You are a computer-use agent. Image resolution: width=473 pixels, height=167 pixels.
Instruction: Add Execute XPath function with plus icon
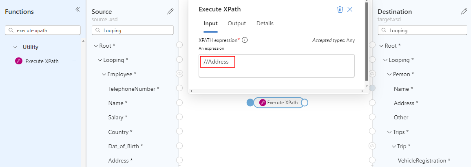[74, 61]
